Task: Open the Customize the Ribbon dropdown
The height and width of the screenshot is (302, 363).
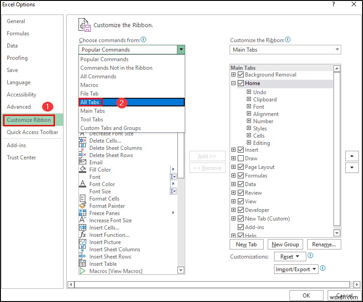Action: pyautogui.click(x=336, y=49)
